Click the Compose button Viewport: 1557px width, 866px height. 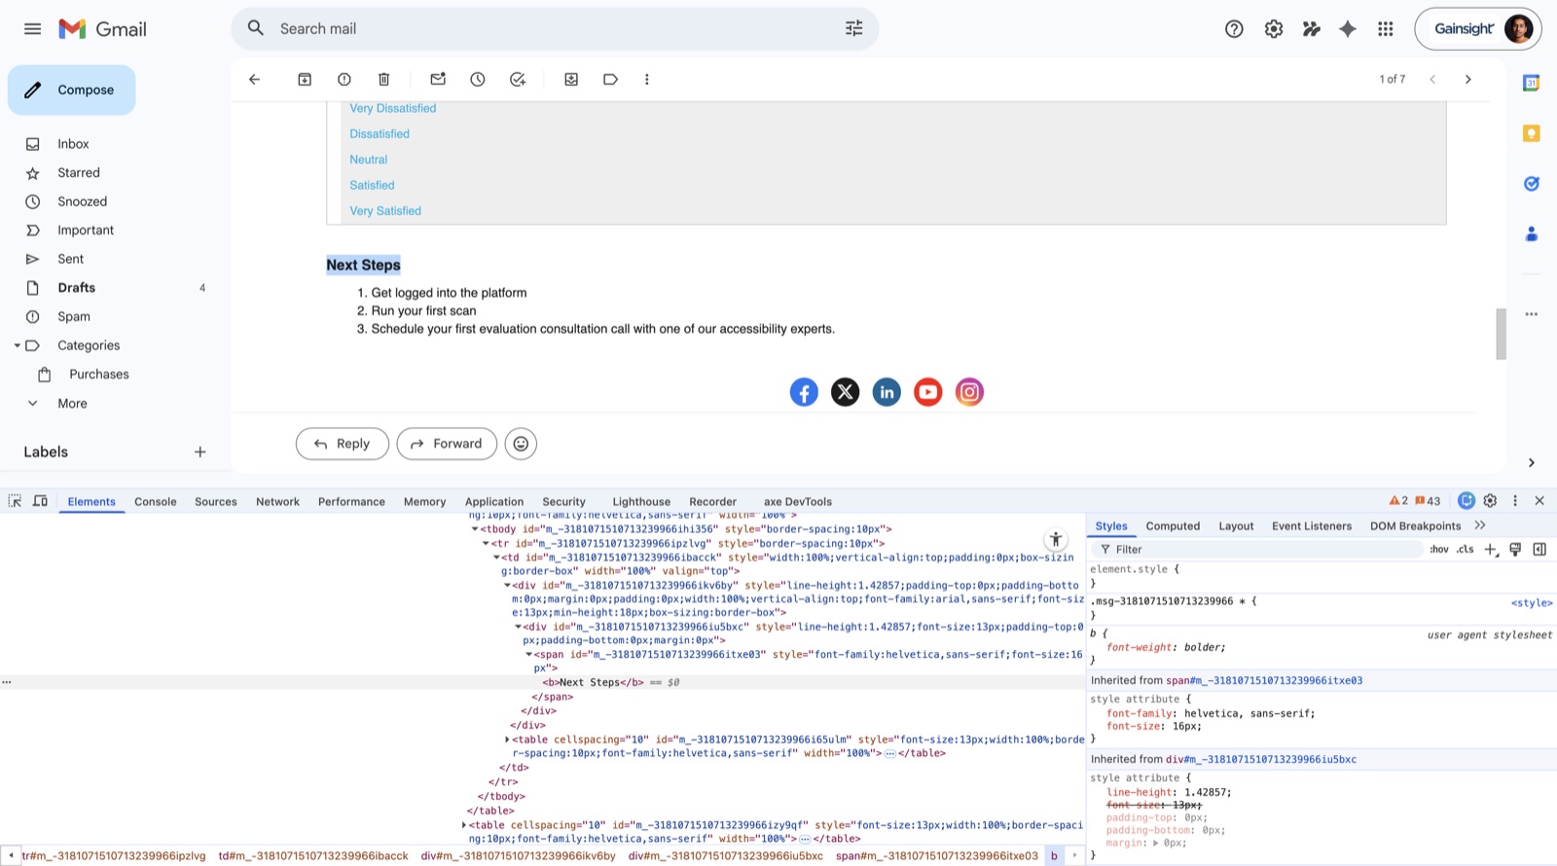click(72, 90)
